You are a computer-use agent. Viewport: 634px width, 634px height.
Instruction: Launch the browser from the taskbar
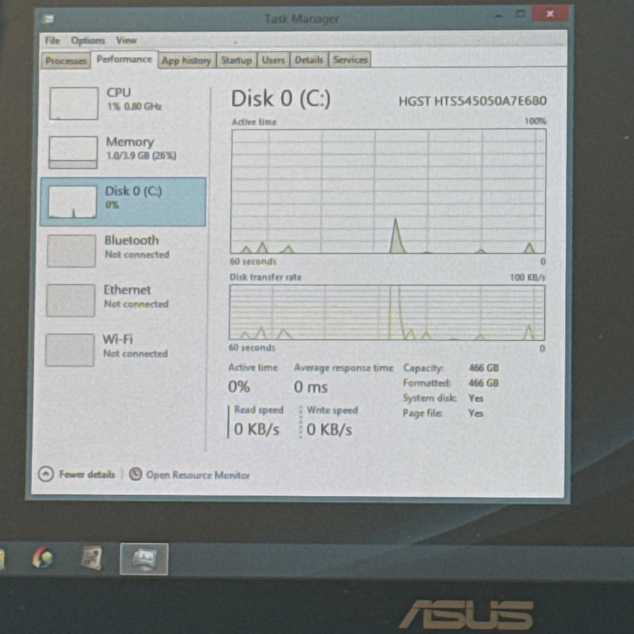pyautogui.click(x=42, y=558)
